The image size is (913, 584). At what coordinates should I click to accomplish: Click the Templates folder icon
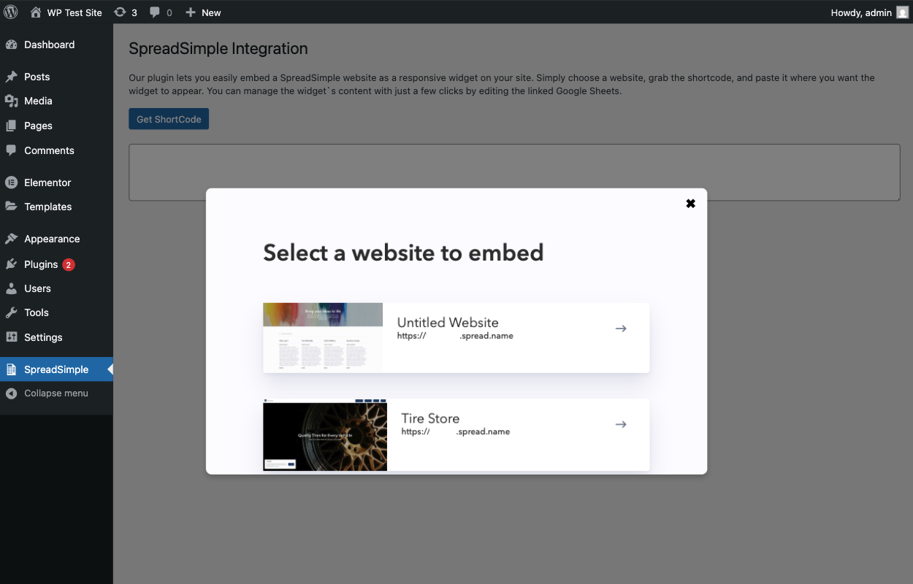pyautogui.click(x=11, y=207)
